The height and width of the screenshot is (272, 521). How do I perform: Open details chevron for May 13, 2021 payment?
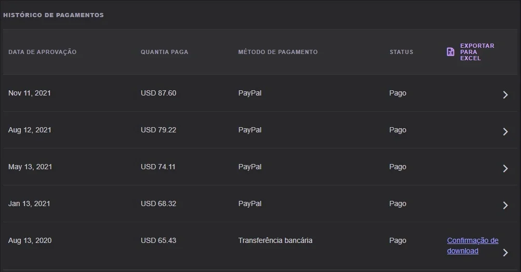click(x=505, y=168)
